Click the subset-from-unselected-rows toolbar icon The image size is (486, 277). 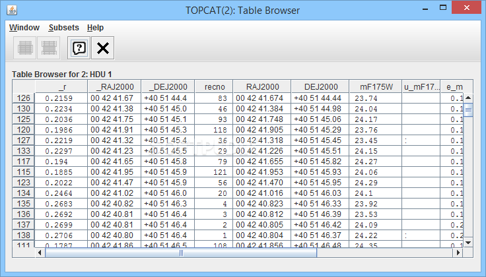(x=49, y=48)
